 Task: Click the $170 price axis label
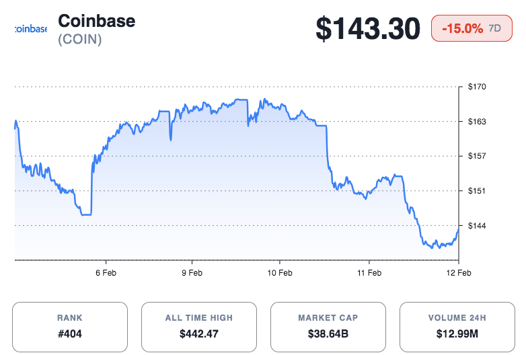tap(477, 87)
